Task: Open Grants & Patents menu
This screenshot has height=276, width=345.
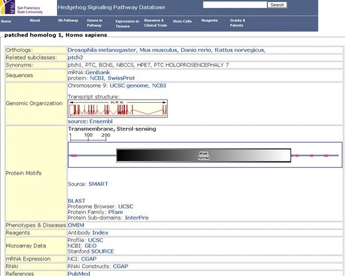Action: tap(238, 23)
